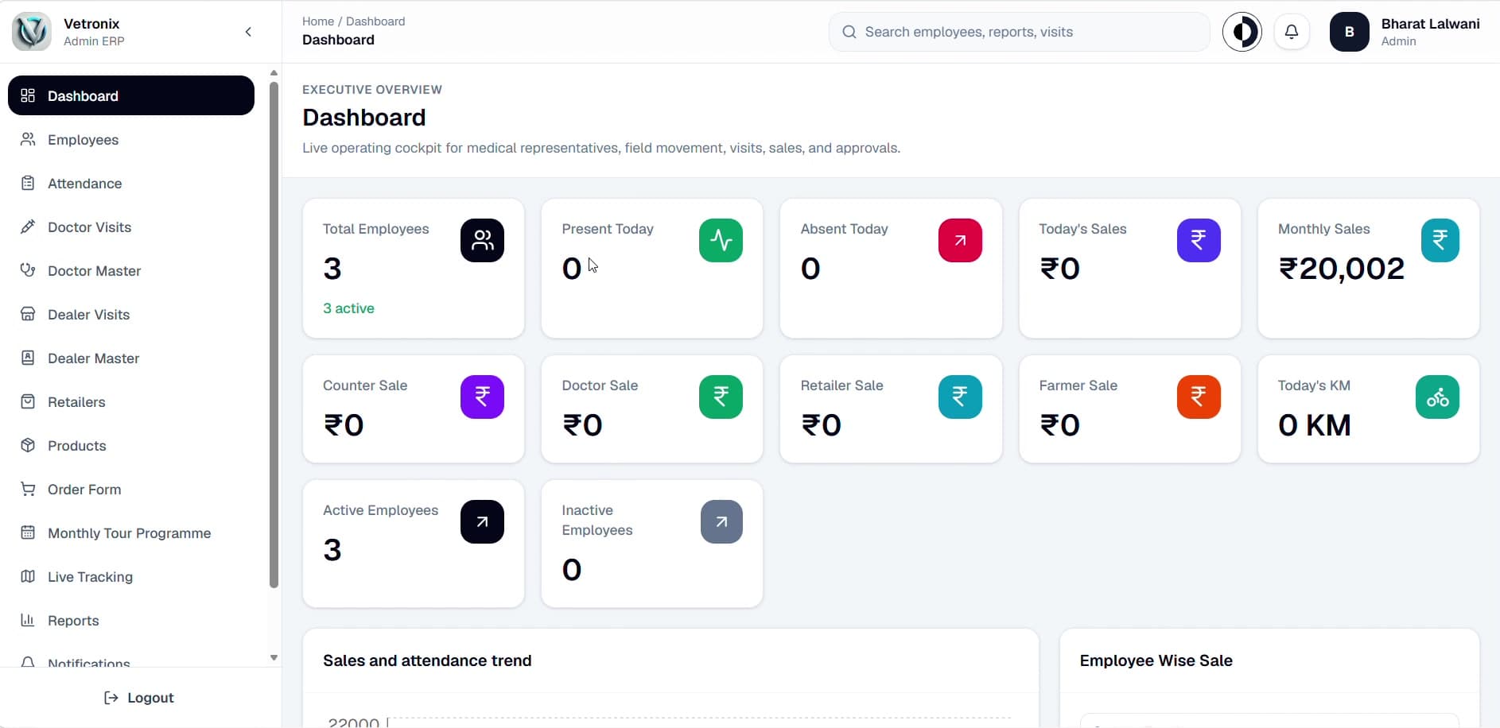Click the "0 KM" value
Viewport: 1500px width, 728px height.
[x=1314, y=425]
